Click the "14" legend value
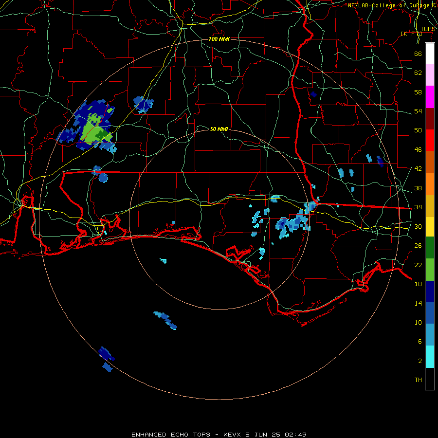Screen dimensions: 438x438 pos(418,303)
